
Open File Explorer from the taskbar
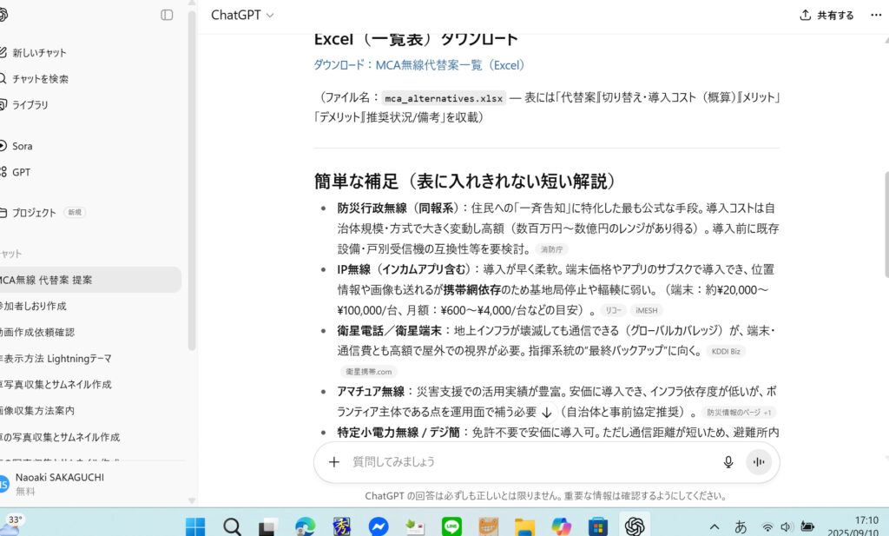tap(524, 527)
